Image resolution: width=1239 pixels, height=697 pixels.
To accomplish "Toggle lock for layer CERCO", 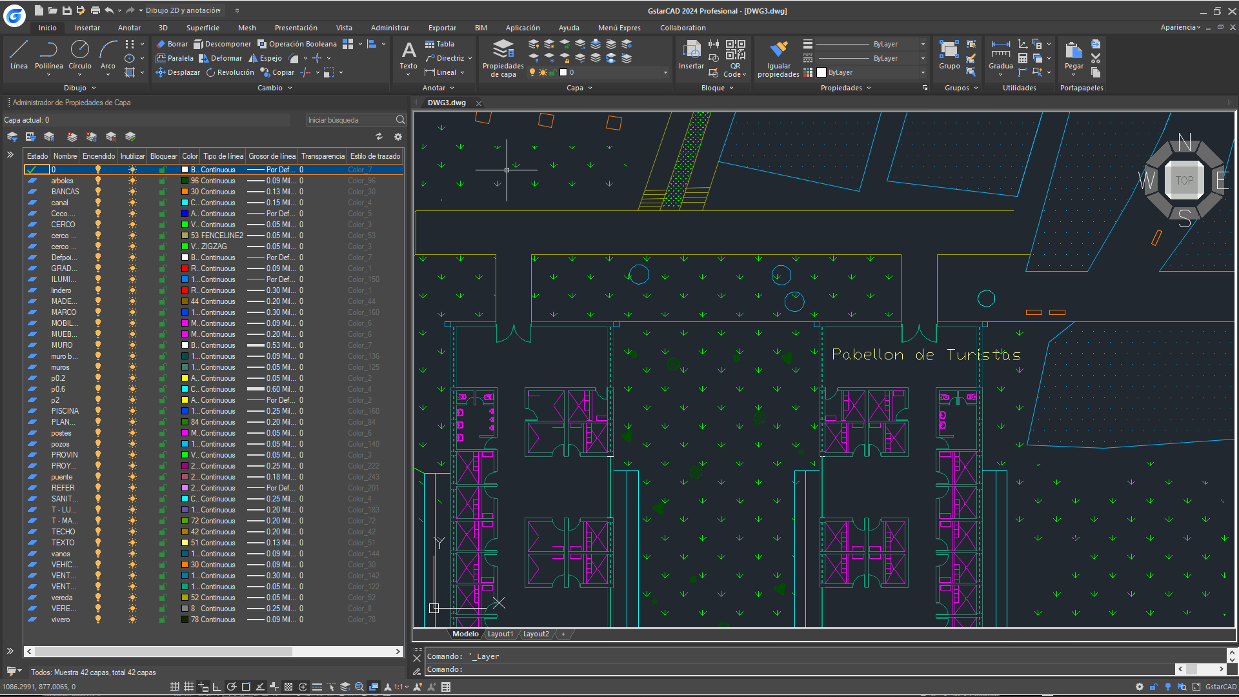I will [x=163, y=225].
